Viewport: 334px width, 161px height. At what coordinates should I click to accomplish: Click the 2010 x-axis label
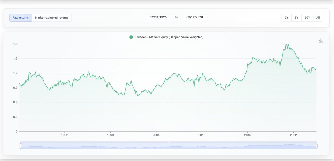[x=202, y=135]
